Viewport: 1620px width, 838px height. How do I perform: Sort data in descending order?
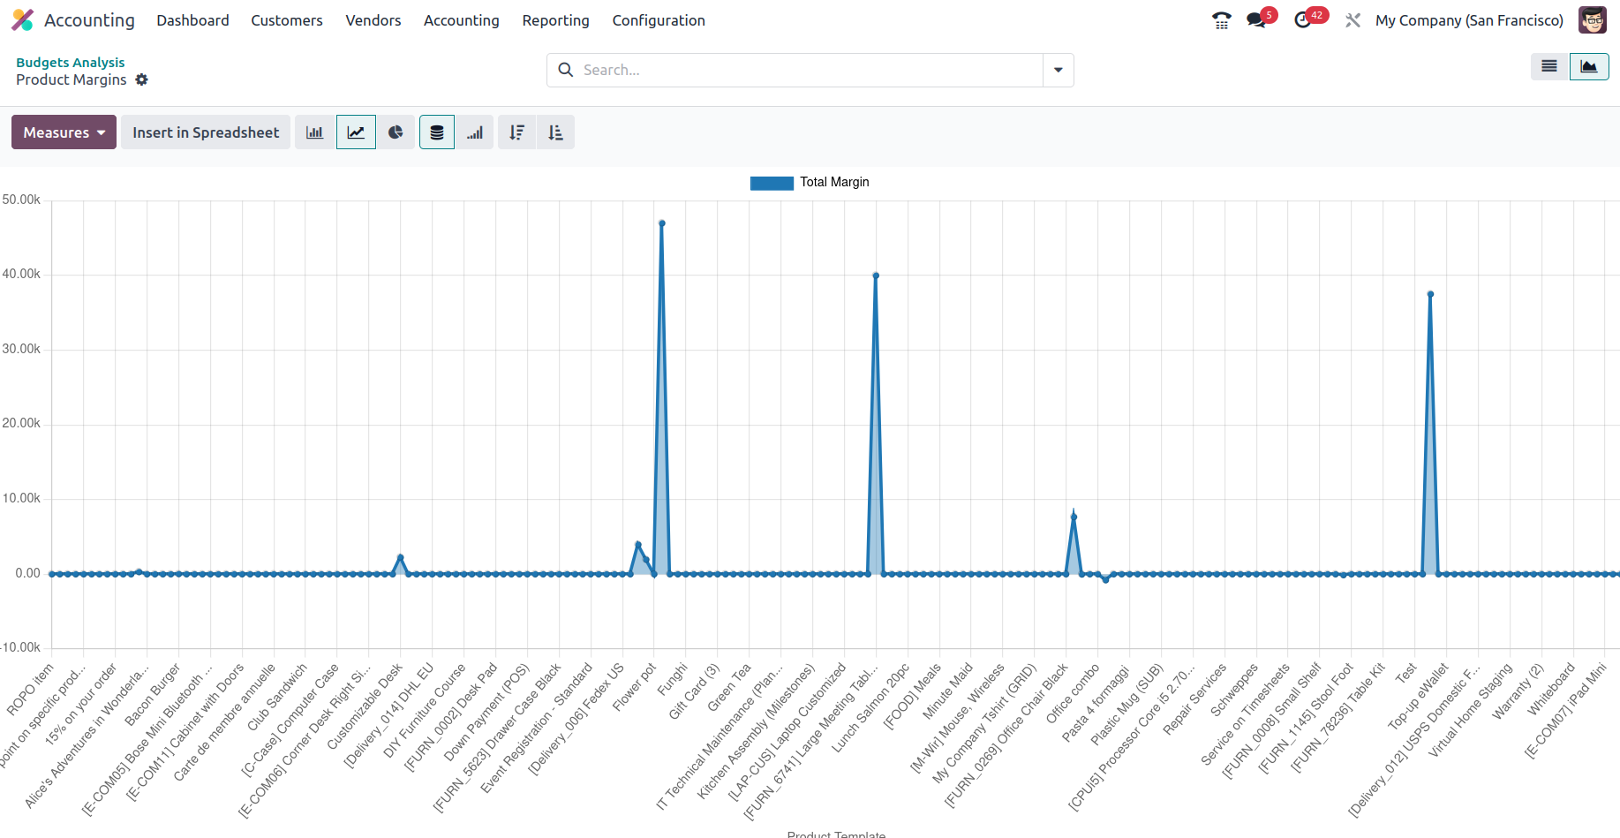click(x=516, y=132)
